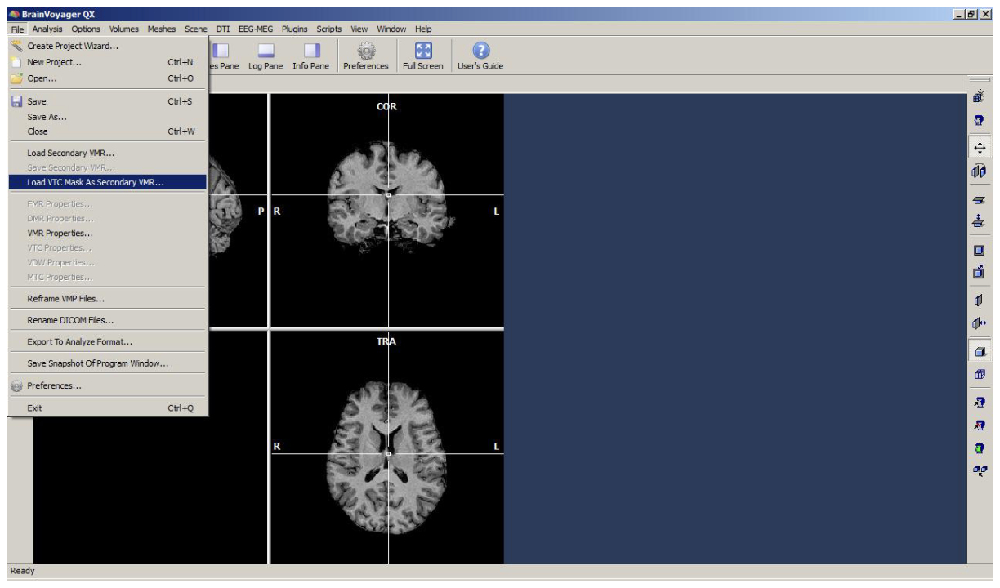1000x588 pixels.
Task: Click the two small heads icon
Action: tap(979, 469)
